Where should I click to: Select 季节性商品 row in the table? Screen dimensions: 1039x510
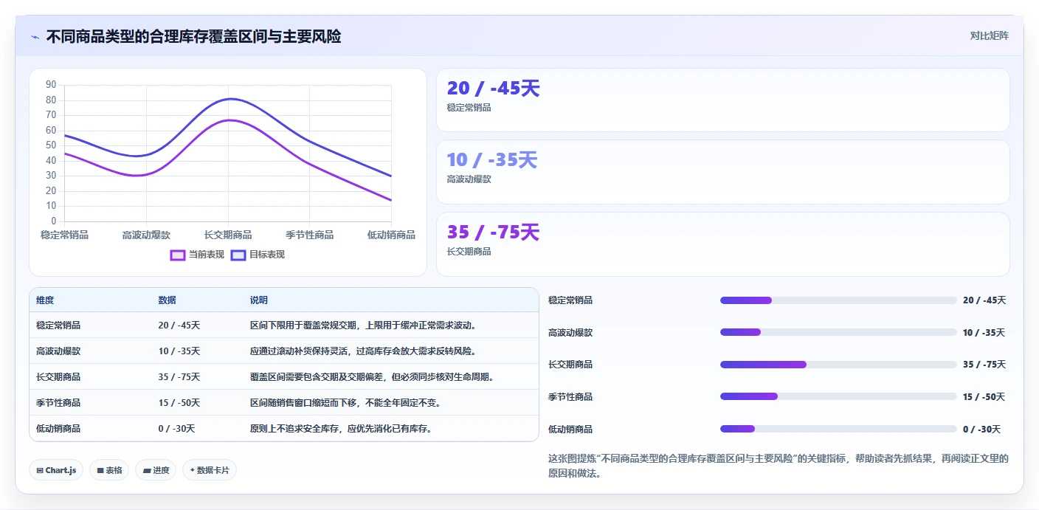click(x=284, y=402)
